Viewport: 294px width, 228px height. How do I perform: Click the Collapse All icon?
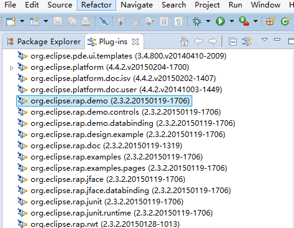coord(232,42)
